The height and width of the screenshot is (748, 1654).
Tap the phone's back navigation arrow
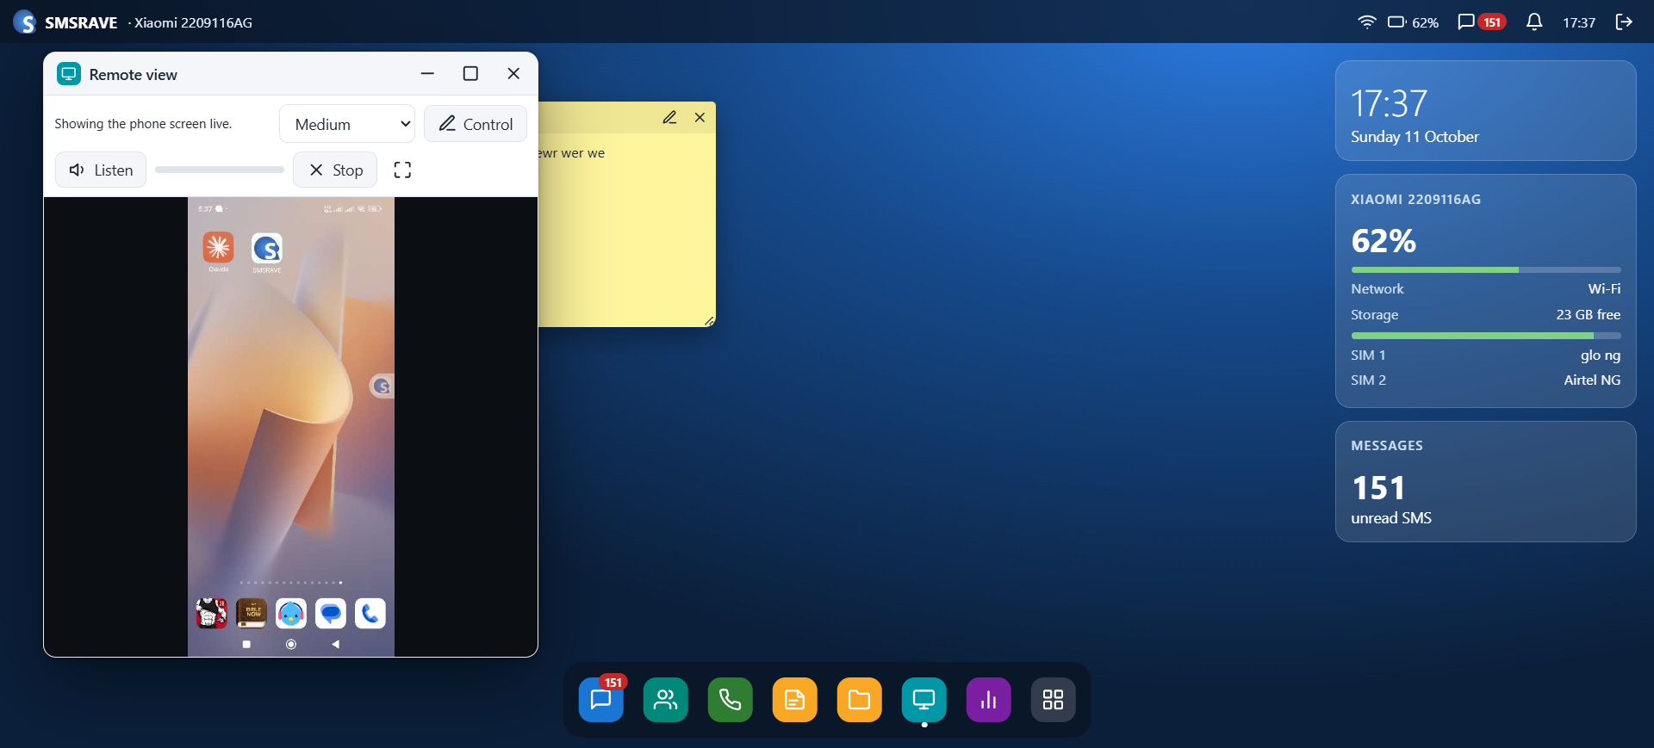(336, 644)
